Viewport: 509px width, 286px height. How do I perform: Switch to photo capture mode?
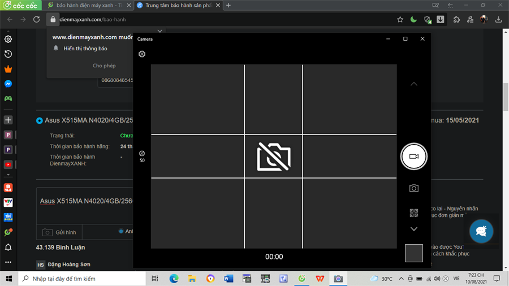pos(413,188)
